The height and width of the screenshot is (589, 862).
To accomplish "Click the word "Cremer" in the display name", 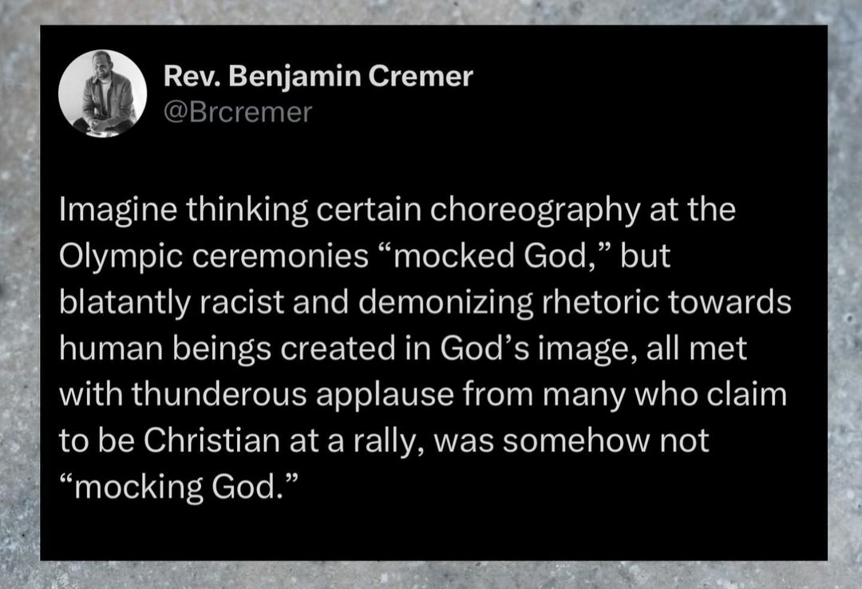I will point(421,76).
